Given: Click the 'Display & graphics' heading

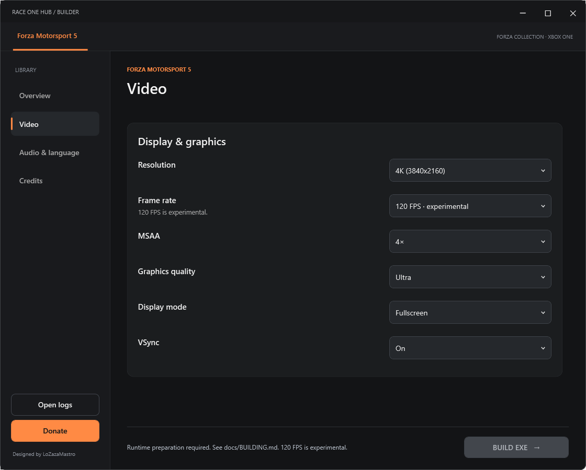Looking at the screenshot, I should (182, 142).
